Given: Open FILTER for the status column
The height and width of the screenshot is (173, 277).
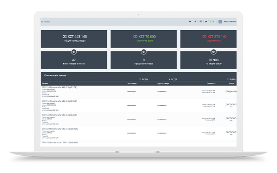Looking at the screenshot, I should point(231,79).
